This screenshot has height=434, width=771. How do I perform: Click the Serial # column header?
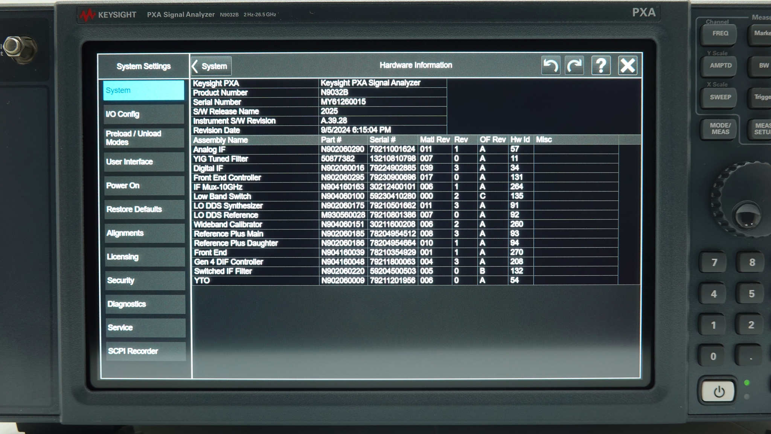393,140
